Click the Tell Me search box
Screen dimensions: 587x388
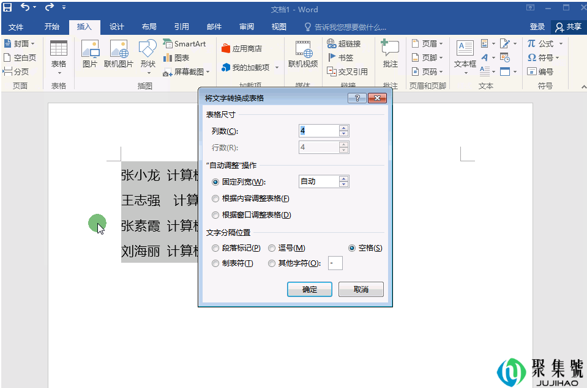[x=346, y=27]
